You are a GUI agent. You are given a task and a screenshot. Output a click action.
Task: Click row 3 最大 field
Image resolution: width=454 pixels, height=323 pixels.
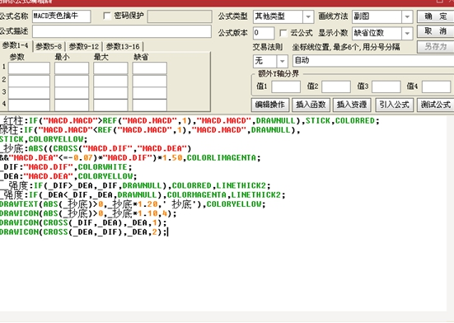click(110, 93)
